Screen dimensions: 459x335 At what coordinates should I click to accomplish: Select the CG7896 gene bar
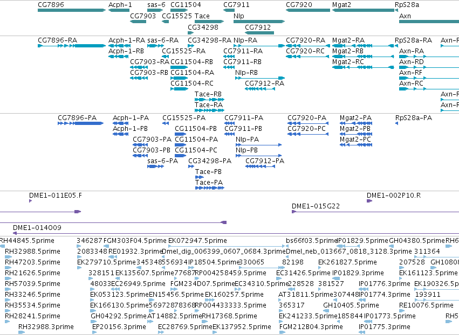(72, 10)
